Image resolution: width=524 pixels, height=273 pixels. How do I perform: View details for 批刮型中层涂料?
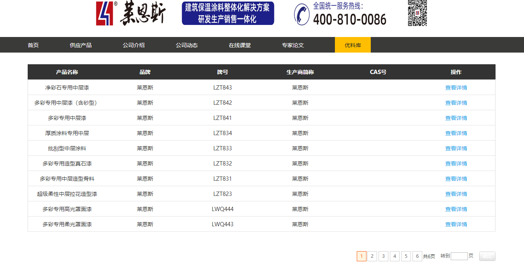pyautogui.click(x=456, y=148)
